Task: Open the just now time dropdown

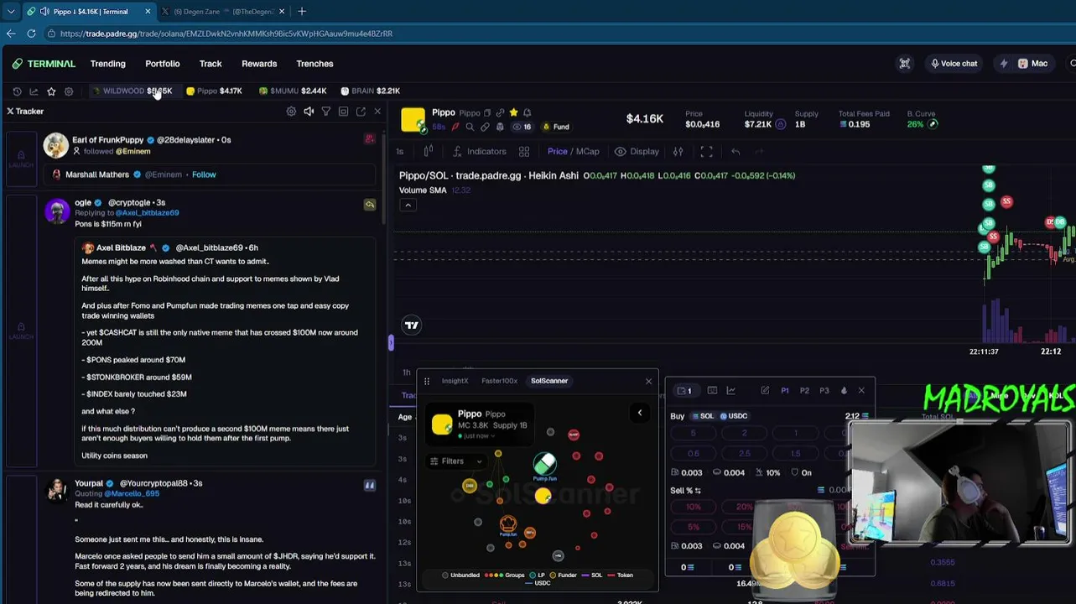Action: [476, 436]
